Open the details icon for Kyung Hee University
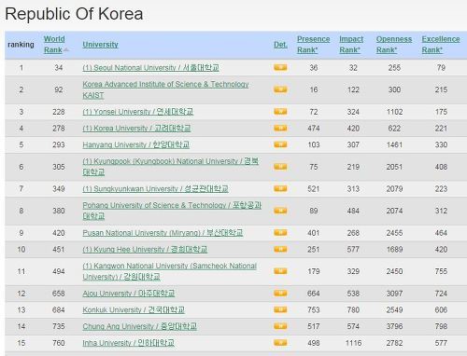The height and width of the screenshot is (356, 467). (x=280, y=249)
